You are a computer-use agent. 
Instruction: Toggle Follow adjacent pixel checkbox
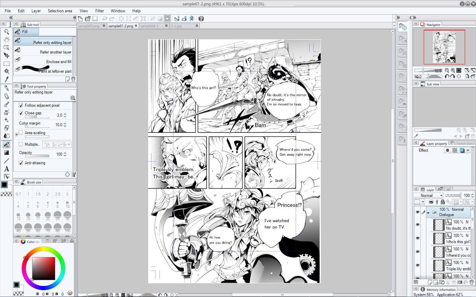tap(21, 105)
